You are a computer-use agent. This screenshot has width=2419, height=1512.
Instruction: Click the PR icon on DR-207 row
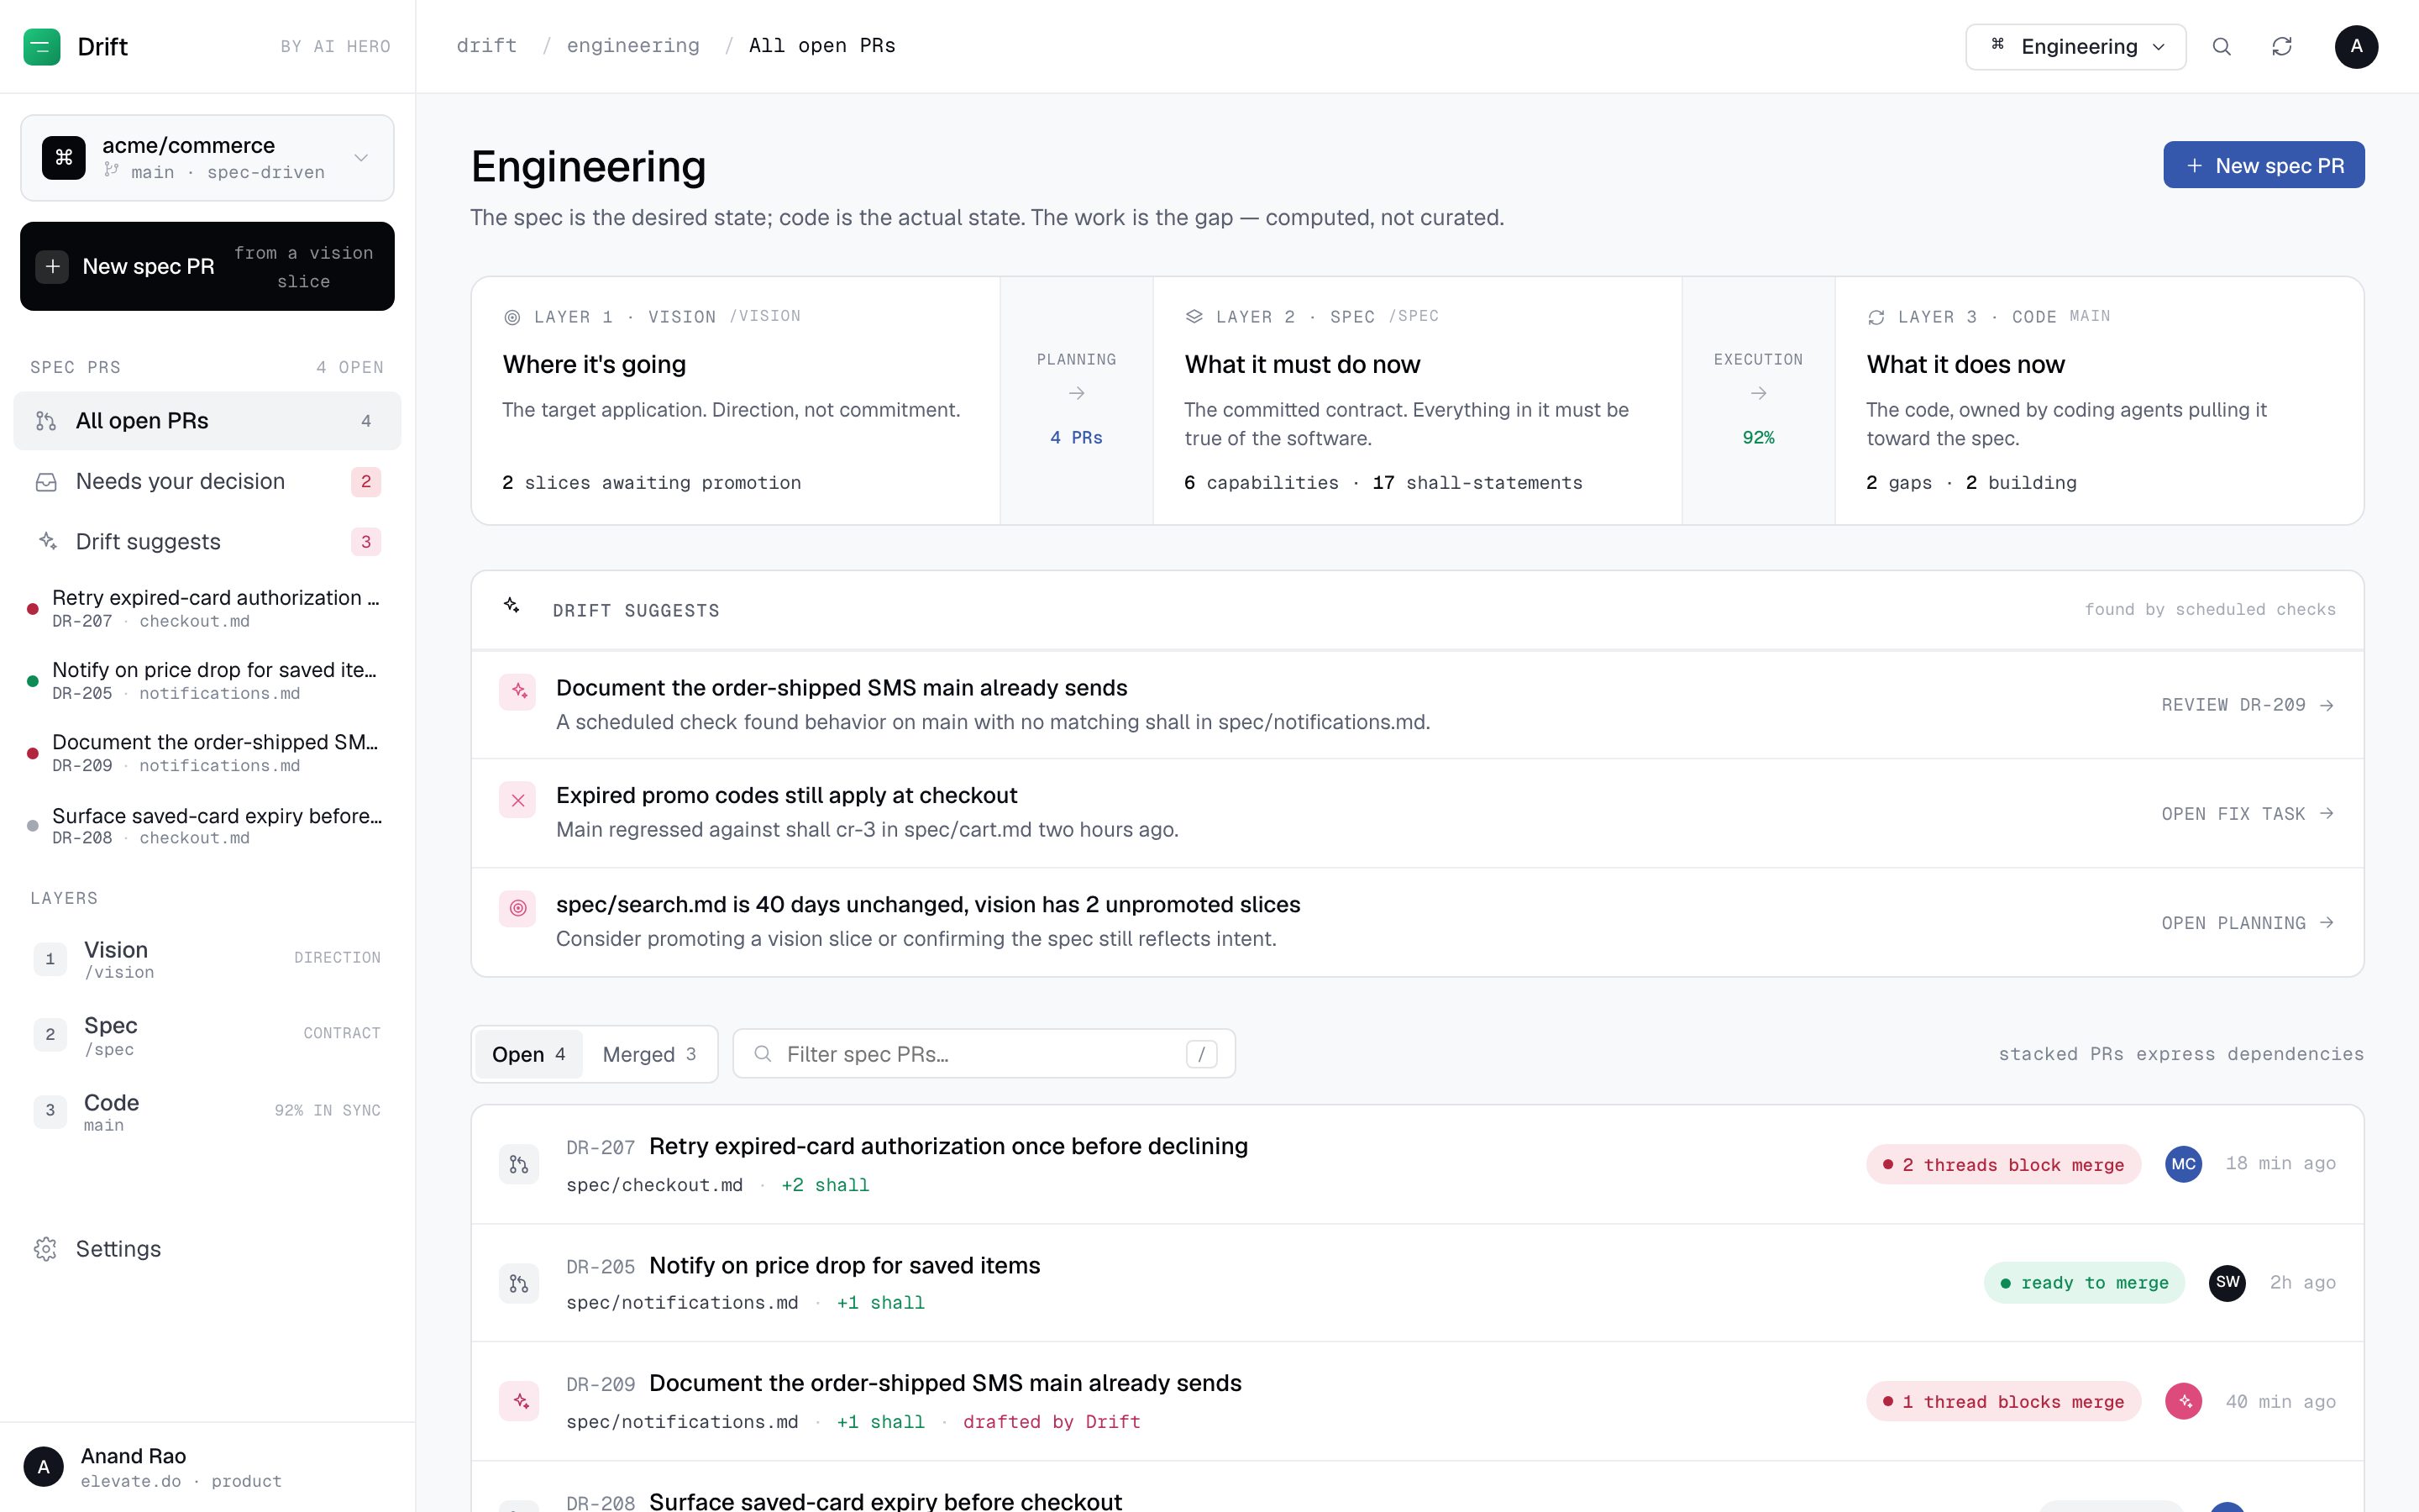pos(519,1164)
